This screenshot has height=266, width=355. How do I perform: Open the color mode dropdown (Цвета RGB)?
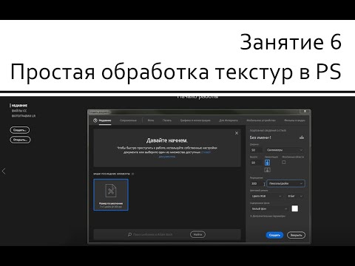pos(266,196)
